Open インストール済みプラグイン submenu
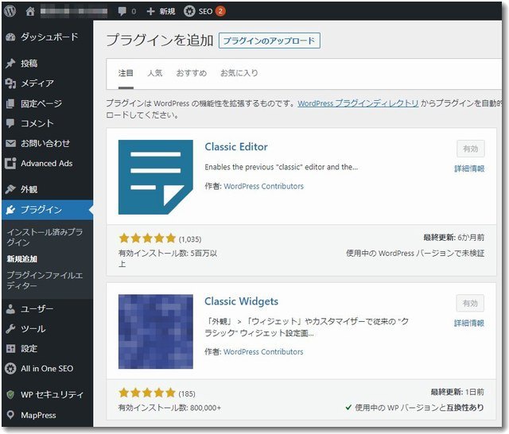The width and height of the screenshot is (509, 434). 45,237
